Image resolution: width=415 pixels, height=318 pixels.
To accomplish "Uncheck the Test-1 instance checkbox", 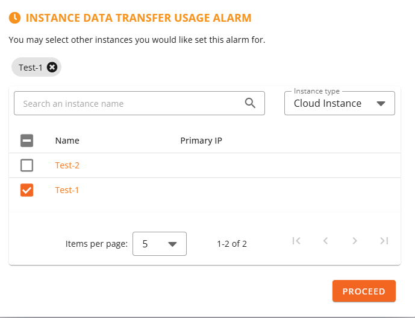I will [x=27, y=190].
